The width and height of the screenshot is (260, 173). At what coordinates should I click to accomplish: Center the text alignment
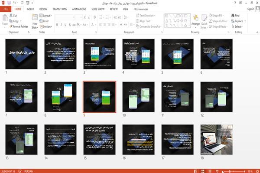(104, 25)
